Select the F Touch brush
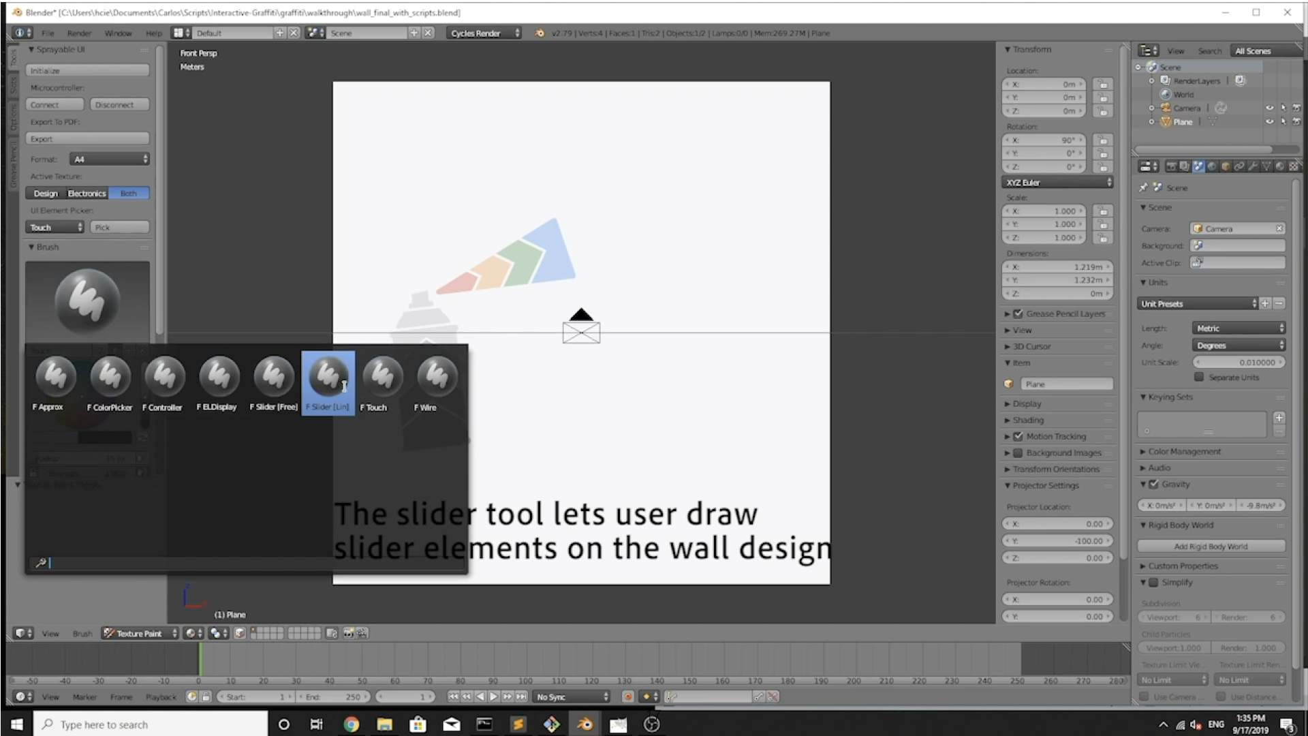 (x=382, y=383)
